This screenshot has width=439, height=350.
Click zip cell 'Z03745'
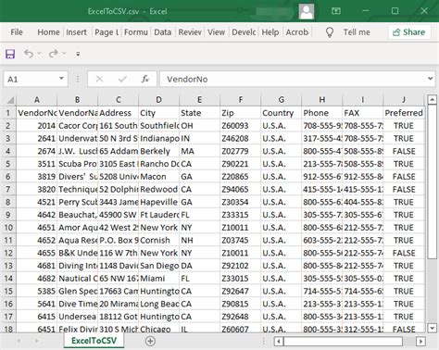point(241,240)
